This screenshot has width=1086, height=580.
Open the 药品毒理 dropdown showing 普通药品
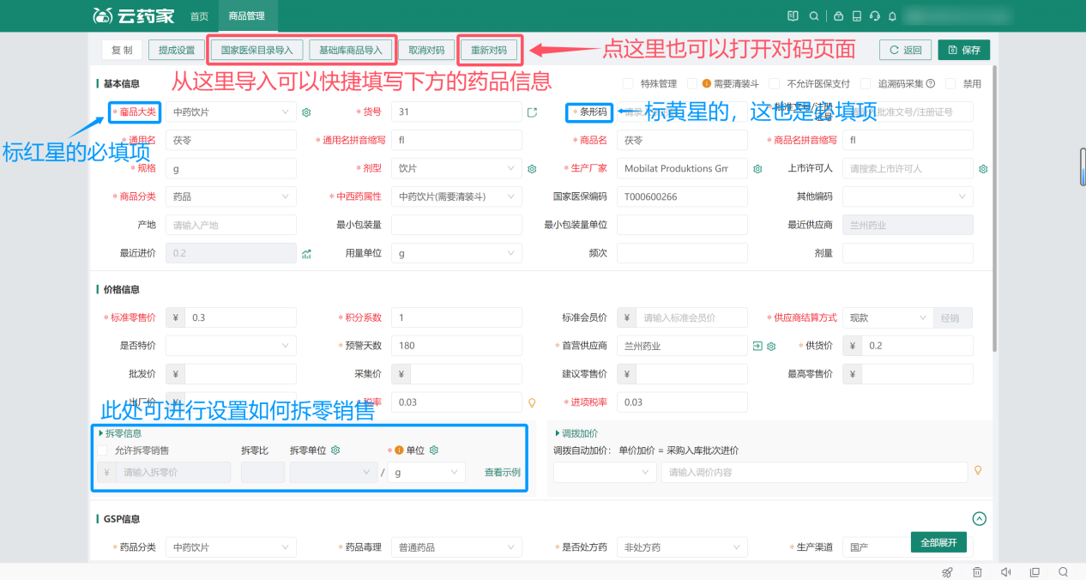(456, 547)
